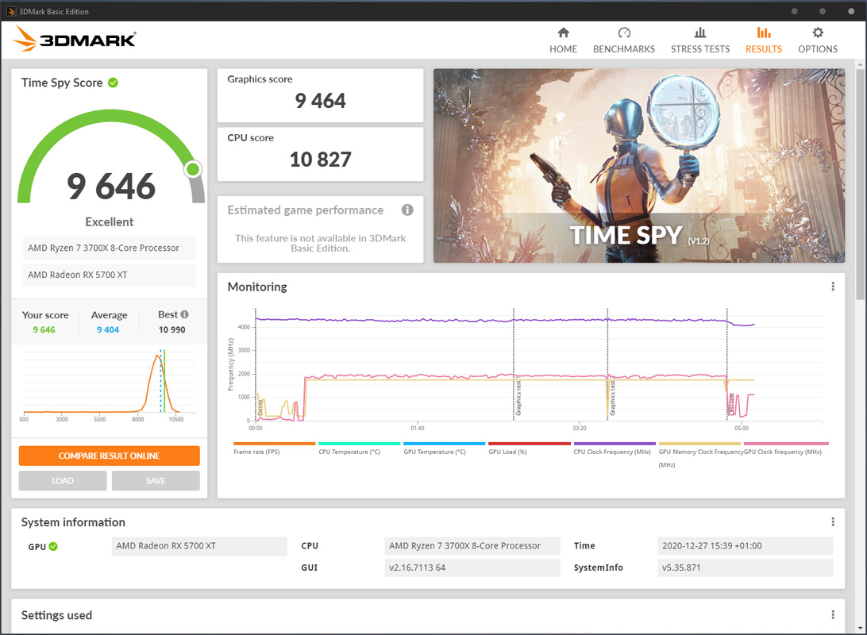Click the Benchmarks gauge icon
The height and width of the screenshot is (635, 867).
coord(624,33)
